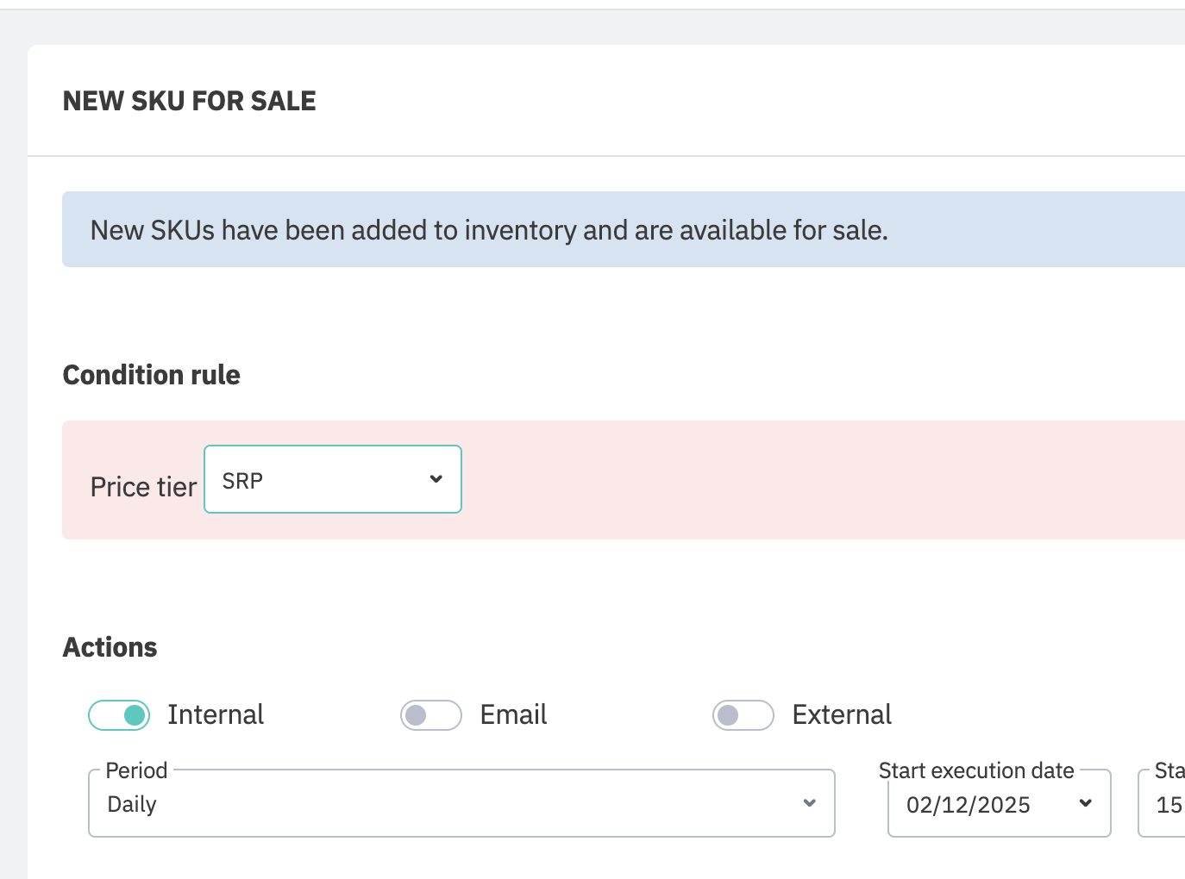Enable the Email action toggle

[431, 715]
